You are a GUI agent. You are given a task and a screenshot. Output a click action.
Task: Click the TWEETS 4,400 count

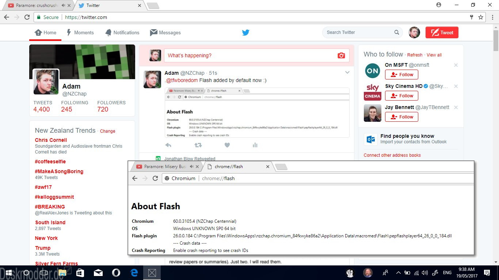[43, 106]
